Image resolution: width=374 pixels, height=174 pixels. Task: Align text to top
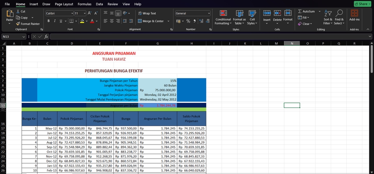pos(106,13)
